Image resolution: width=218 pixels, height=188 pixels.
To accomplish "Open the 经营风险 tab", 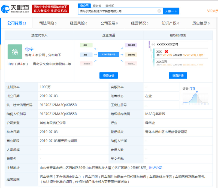I will coord(78,23).
